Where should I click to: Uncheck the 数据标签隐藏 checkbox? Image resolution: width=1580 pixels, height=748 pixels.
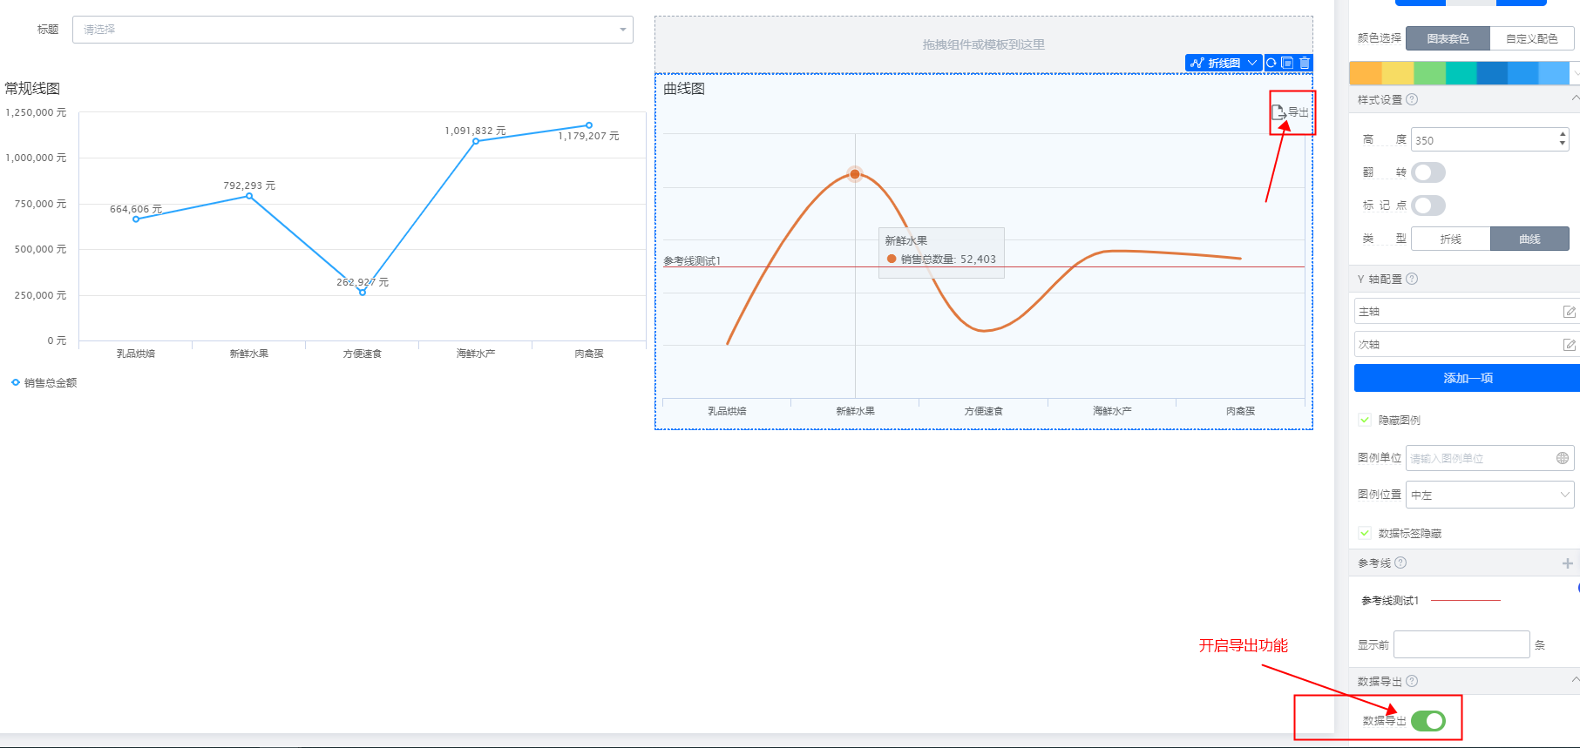[1365, 533]
